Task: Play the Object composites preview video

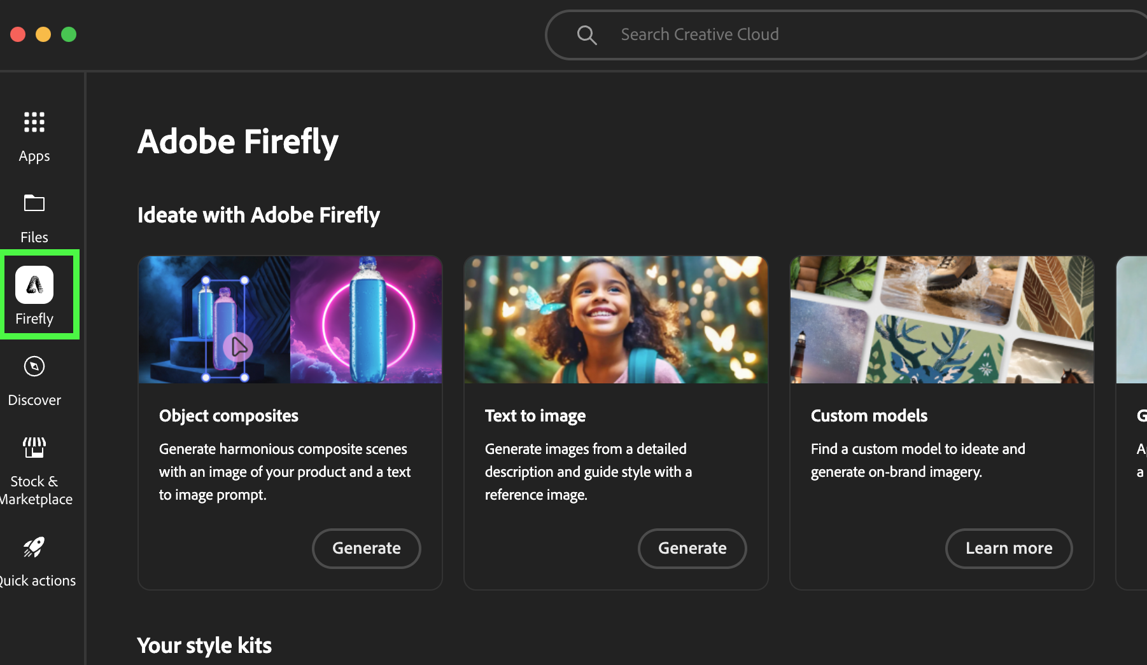Action: [x=239, y=348]
